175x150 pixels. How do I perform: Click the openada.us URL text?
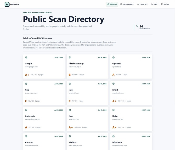click(116, 67)
